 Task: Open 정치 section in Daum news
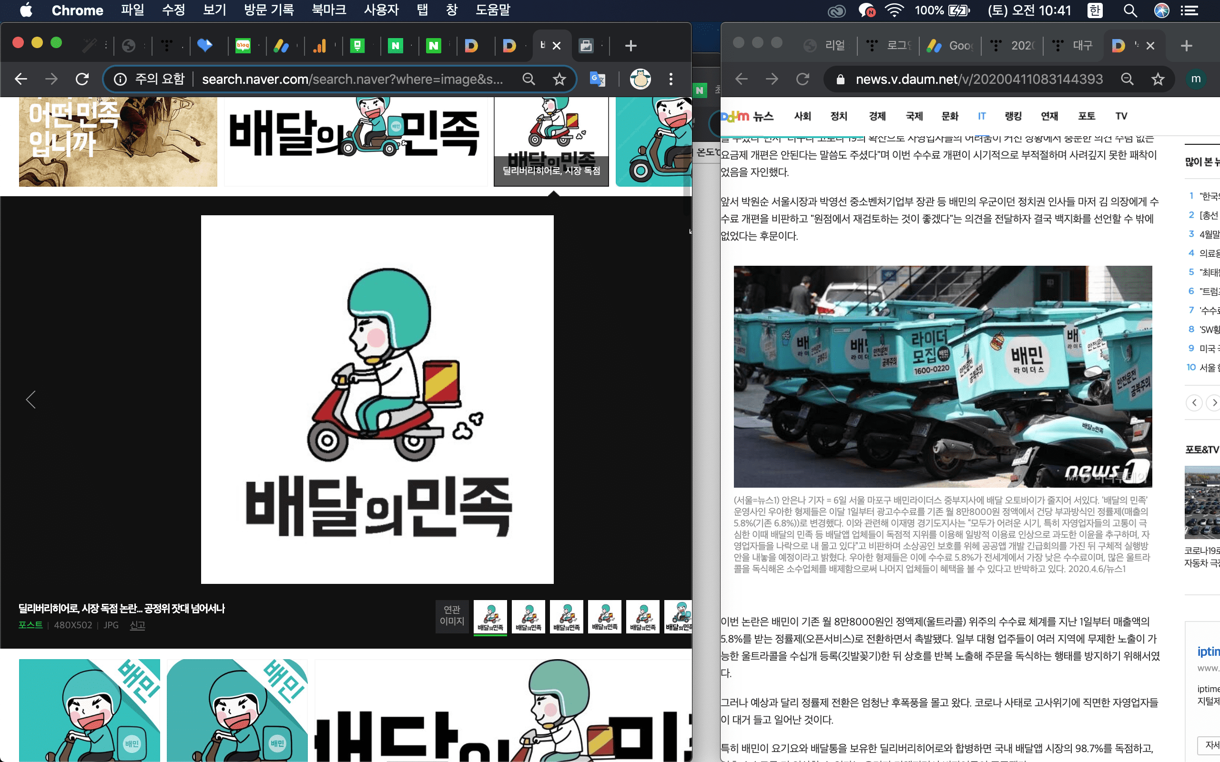(839, 116)
